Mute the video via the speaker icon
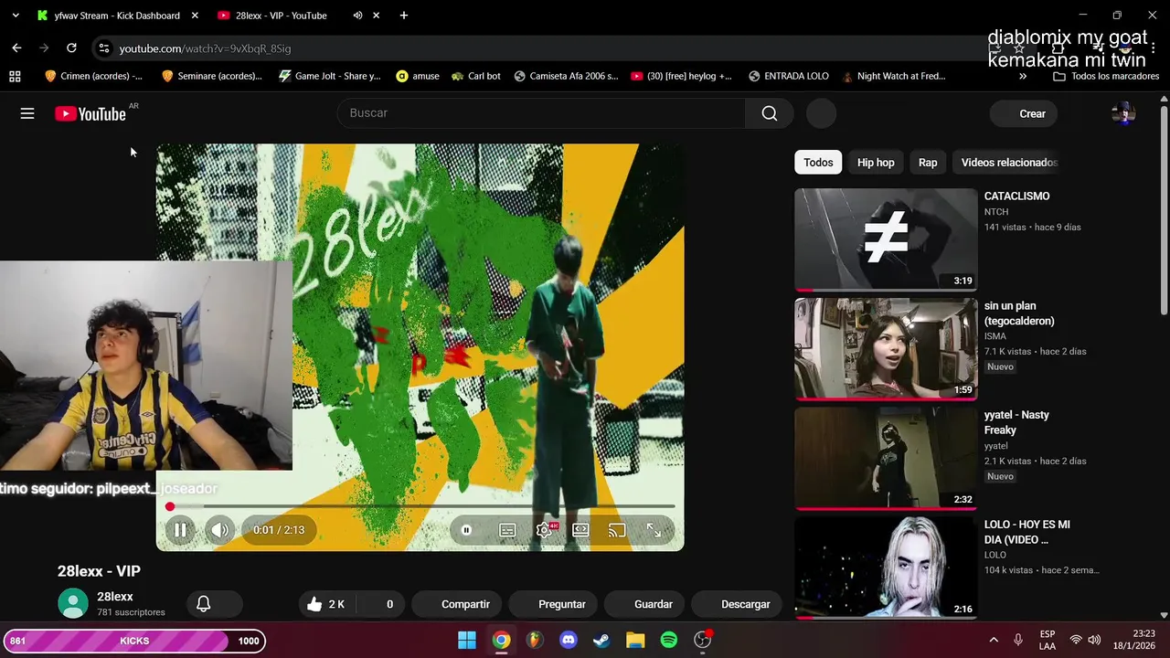The width and height of the screenshot is (1170, 658). coord(219,530)
